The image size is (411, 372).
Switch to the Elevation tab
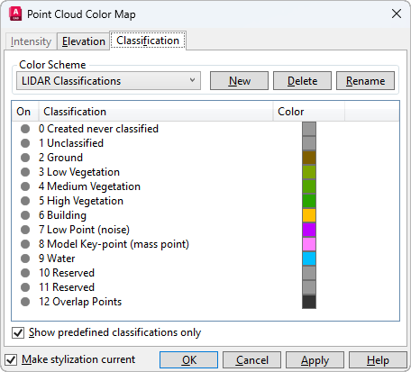[x=84, y=41]
